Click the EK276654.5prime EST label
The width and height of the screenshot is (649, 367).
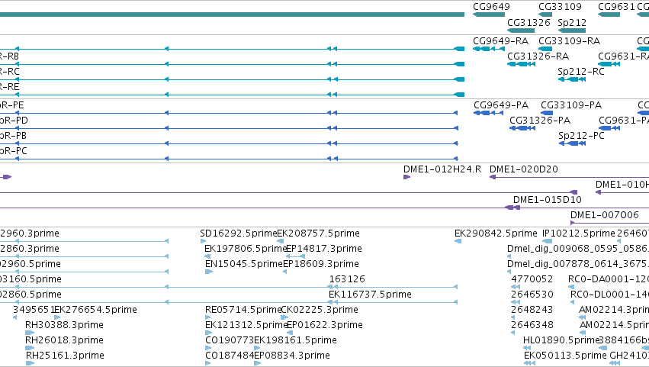tap(95, 310)
